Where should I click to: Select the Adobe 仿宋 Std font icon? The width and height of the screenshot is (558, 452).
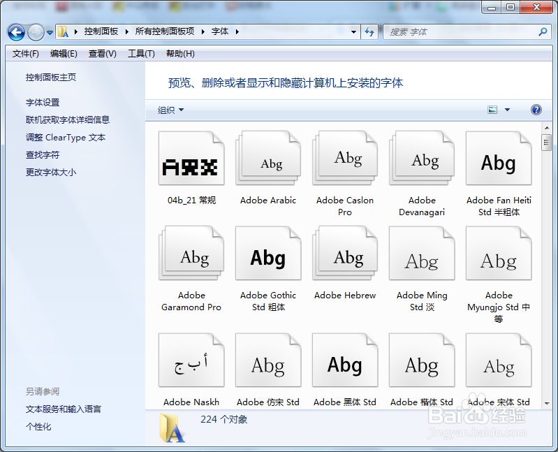point(268,360)
